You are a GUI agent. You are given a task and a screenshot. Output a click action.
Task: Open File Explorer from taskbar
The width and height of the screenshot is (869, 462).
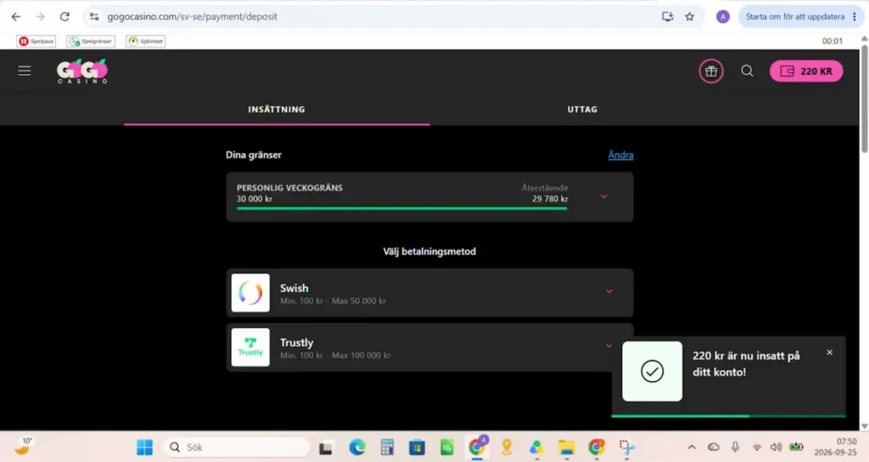pos(566,447)
